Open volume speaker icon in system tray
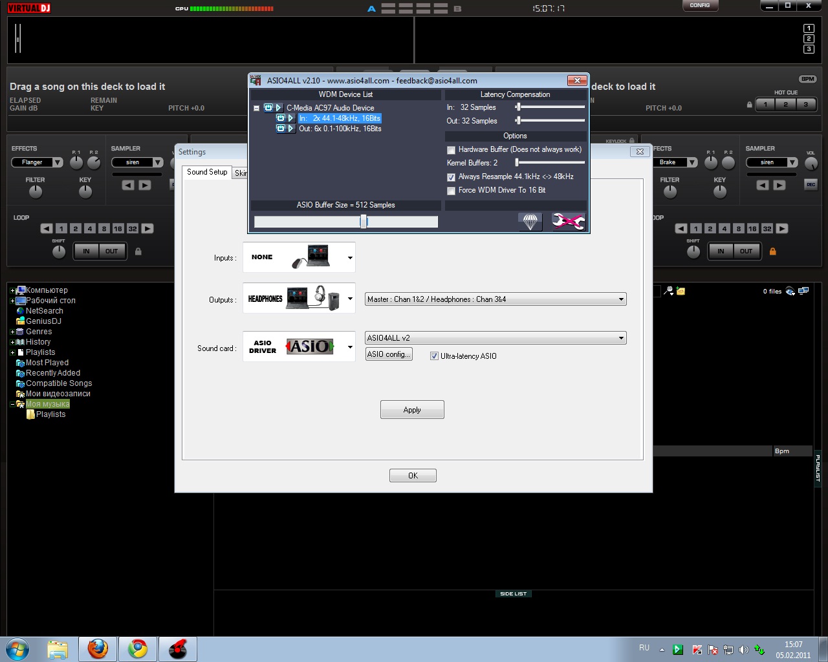Screen dimensions: 828x662 pyautogui.click(x=743, y=650)
